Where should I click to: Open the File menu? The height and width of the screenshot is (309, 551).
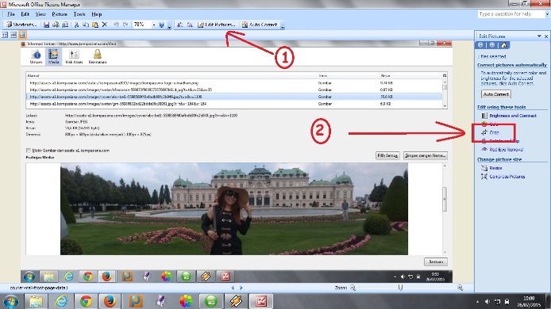click(11, 14)
